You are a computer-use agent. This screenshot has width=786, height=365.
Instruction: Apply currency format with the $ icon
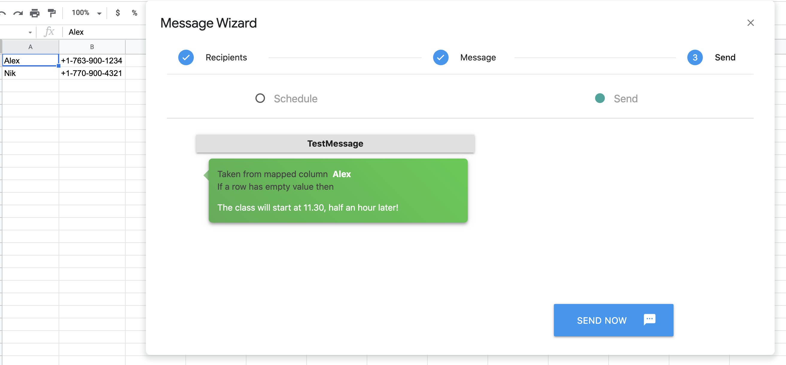pos(118,13)
